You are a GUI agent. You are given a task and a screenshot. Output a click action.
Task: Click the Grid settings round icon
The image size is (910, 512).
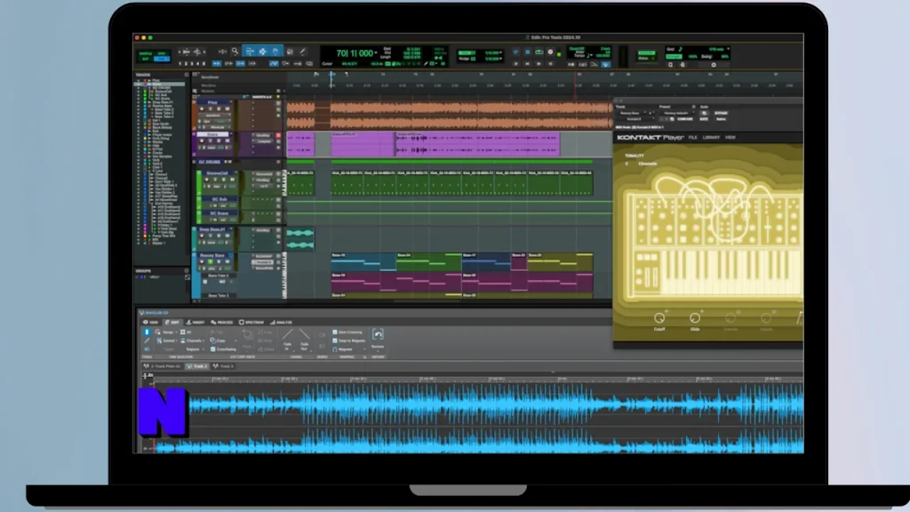click(x=714, y=64)
